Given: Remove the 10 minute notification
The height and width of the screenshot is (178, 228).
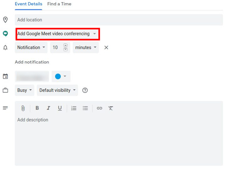Looking at the screenshot, I should pos(106,47).
